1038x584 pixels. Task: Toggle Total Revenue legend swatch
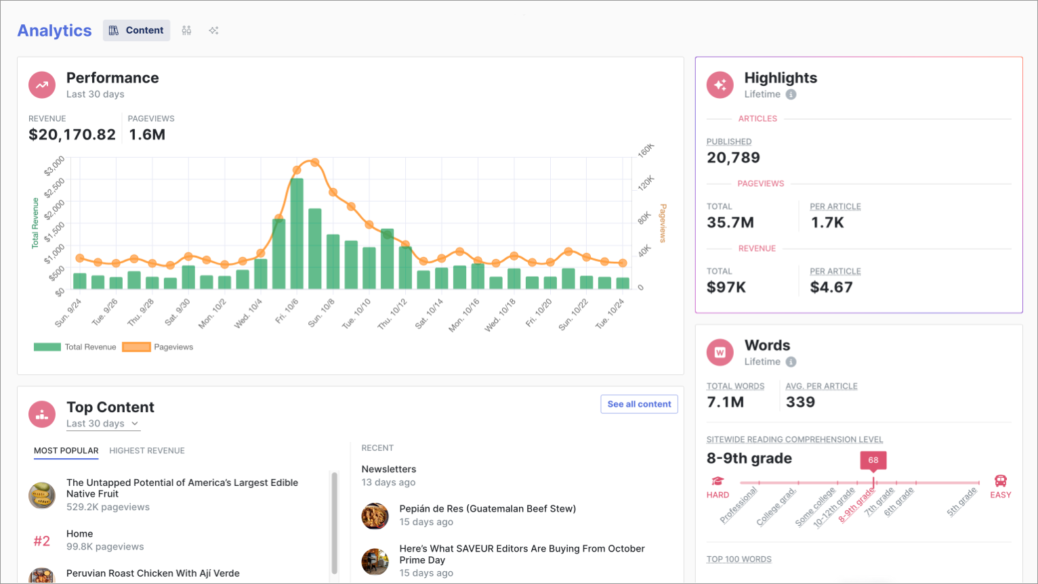tap(47, 347)
